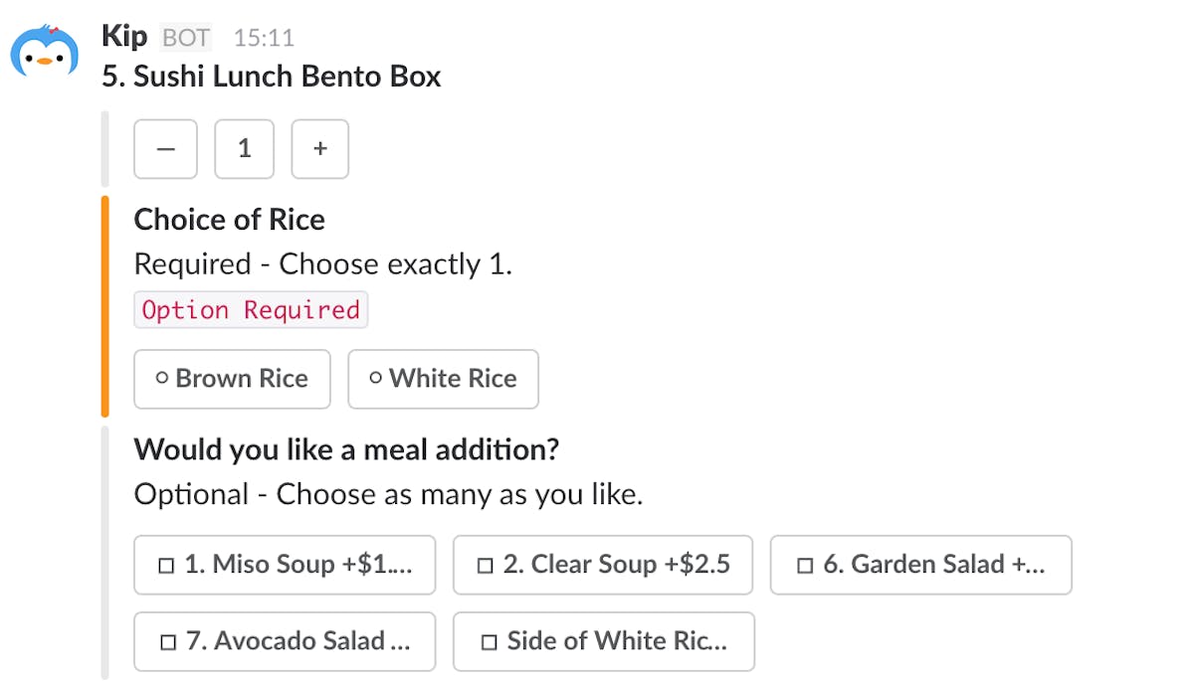The width and height of the screenshot is (1194, 681).
Task: Add the 7. Avocado Salad meal addition
Action: point(285,641)
